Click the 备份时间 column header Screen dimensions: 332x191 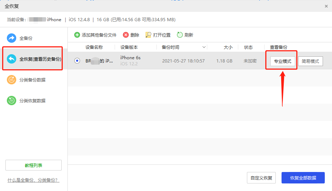171,47
